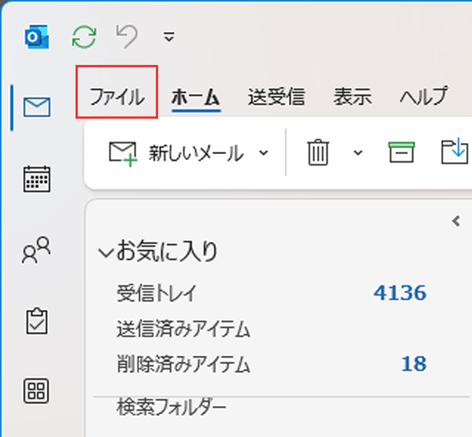Open the Mail view in sidebar
Screen dimensions: 472x437
[37, 107]
